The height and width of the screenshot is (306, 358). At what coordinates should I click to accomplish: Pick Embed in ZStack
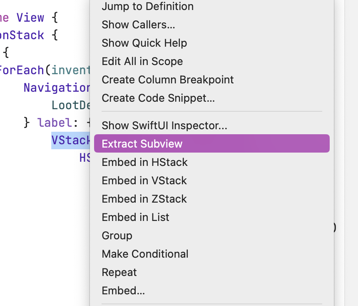pos(144,199)
